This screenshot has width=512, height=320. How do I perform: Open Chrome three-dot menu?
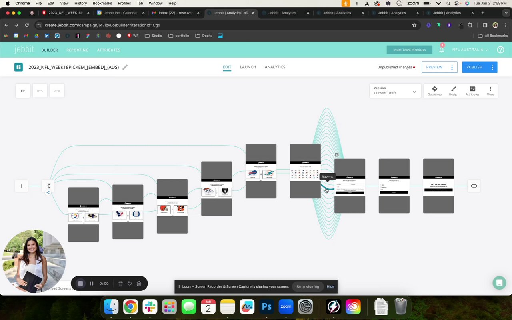(x=505, y=25)
